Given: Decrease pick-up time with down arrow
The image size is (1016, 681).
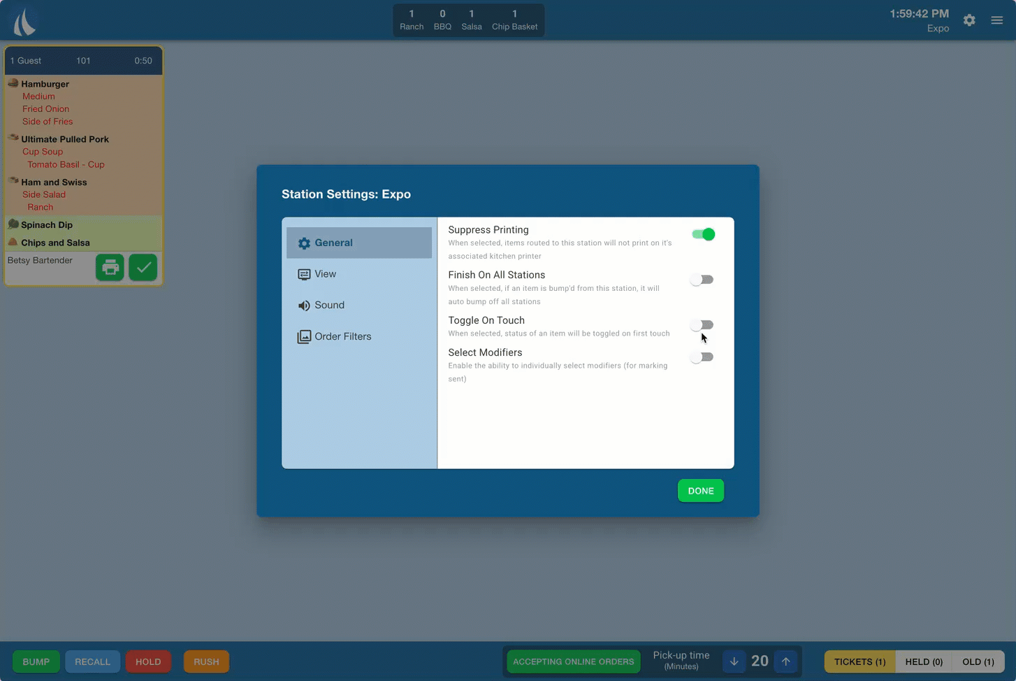Looking at the screenshot, I should (734, 661).
